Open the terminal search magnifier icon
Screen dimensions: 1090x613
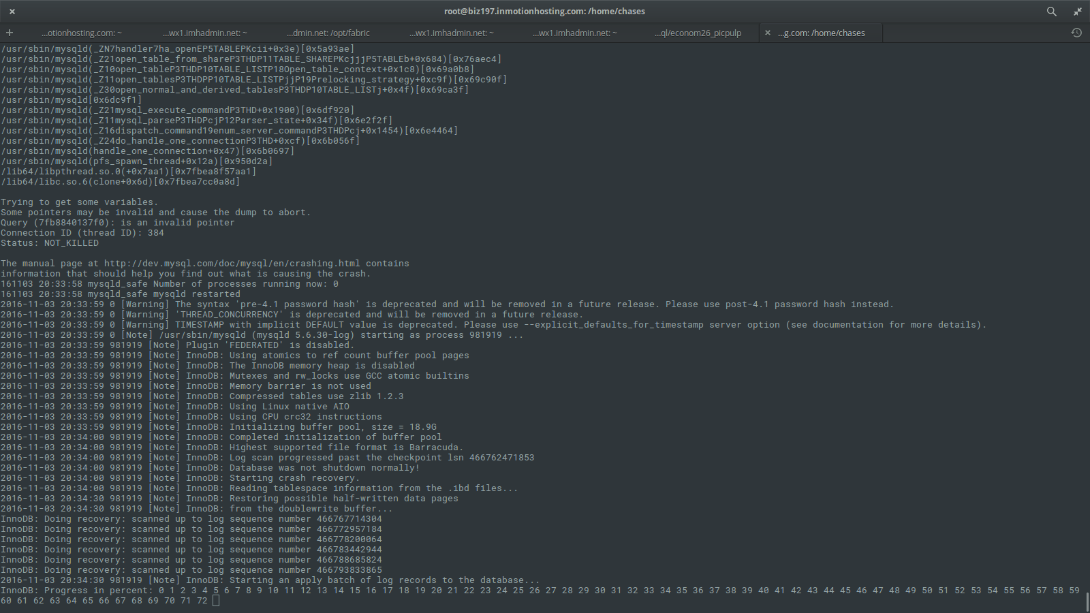[x=1051, y=12]
